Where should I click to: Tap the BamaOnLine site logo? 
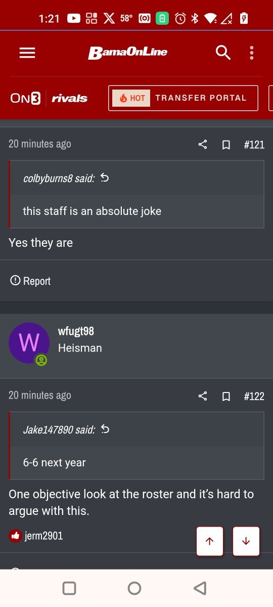coord(128,52)
